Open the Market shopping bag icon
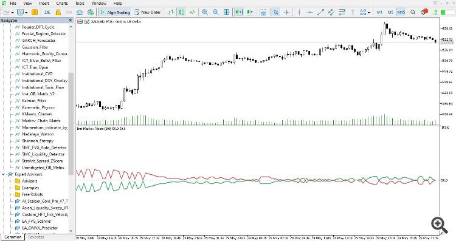The height and width of the screenshot is (241, 456). tap(58, 13)
